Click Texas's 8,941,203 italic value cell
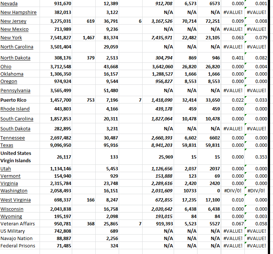 [x=162, y=145]
